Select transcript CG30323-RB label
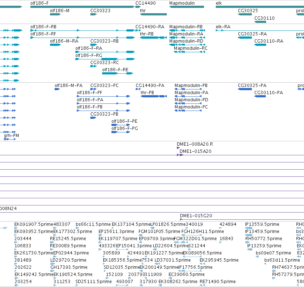 [x=104, y=41]
